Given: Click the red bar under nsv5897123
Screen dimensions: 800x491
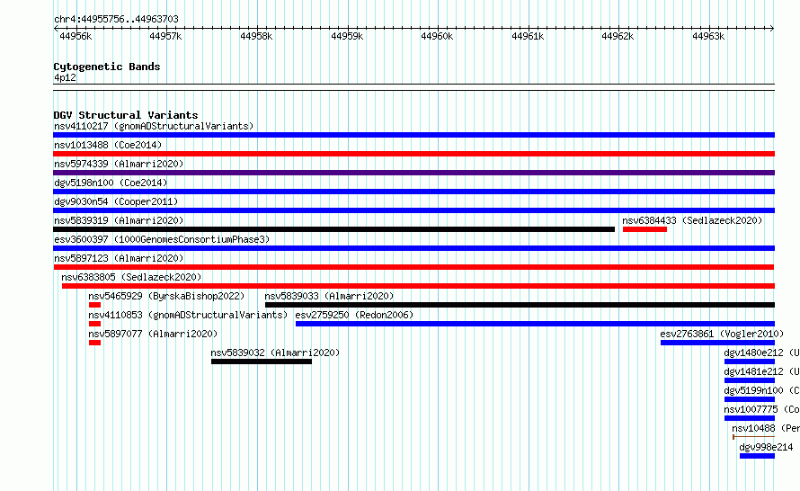Looking at the screenshot, I should click(413, 267).
